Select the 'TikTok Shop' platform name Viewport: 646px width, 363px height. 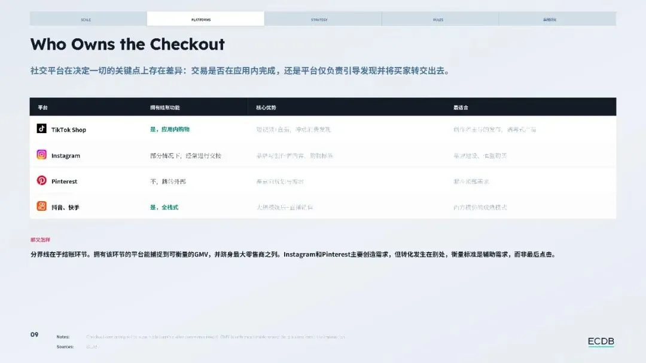69,130
